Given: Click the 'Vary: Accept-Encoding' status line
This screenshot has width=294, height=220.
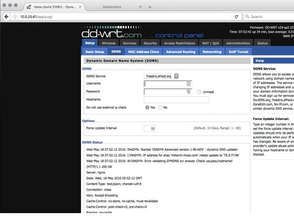Looking at the screenshot, I should 102,195.
